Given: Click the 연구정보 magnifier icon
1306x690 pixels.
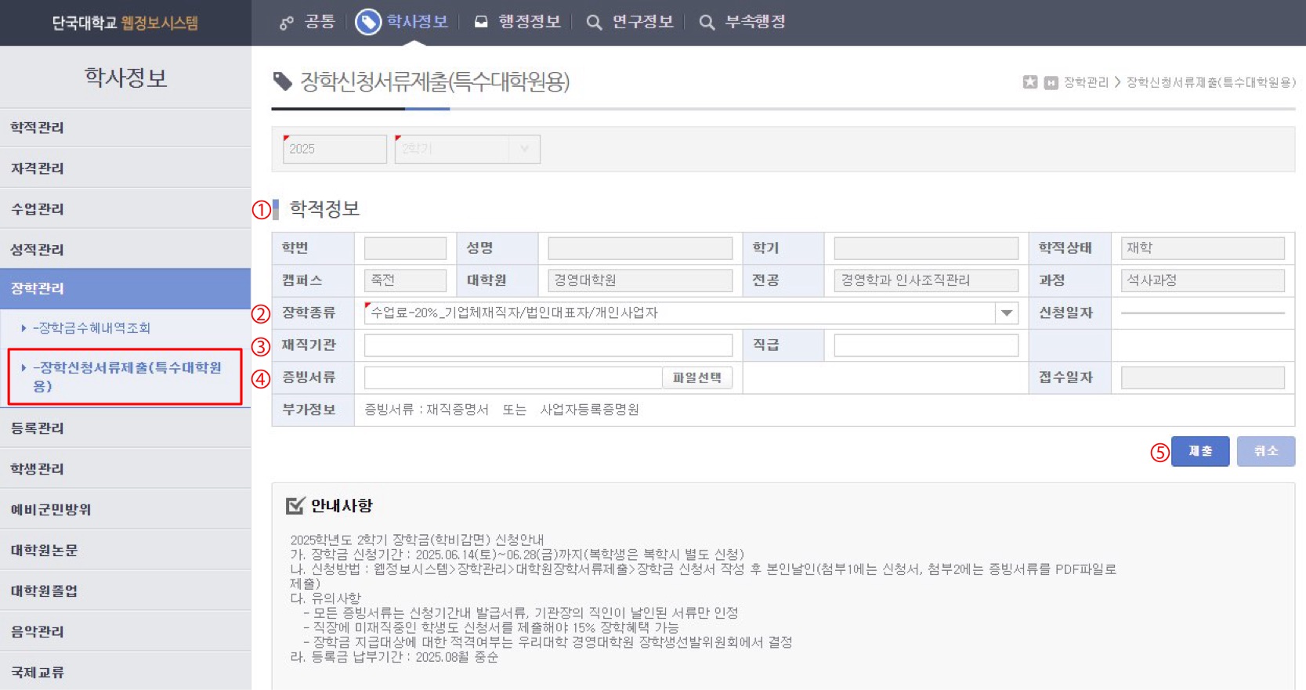Looking at the screenshot, I should 594,23.
